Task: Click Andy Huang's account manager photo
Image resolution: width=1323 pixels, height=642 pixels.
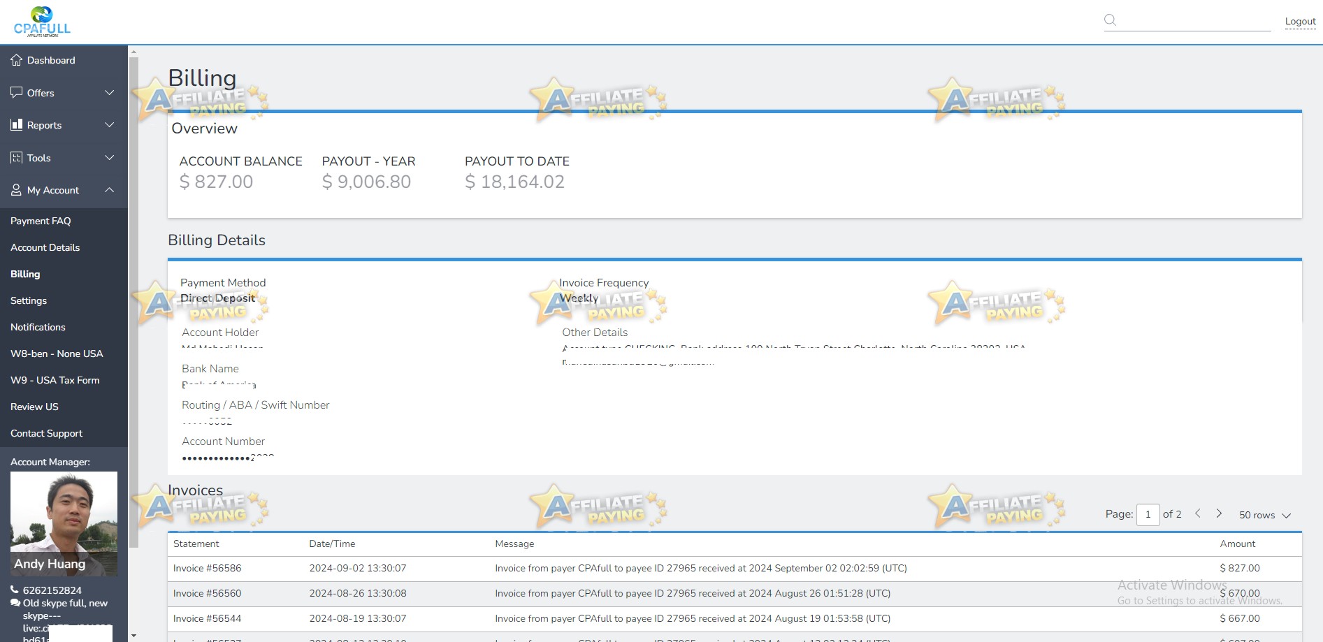Action: [64, 524]
